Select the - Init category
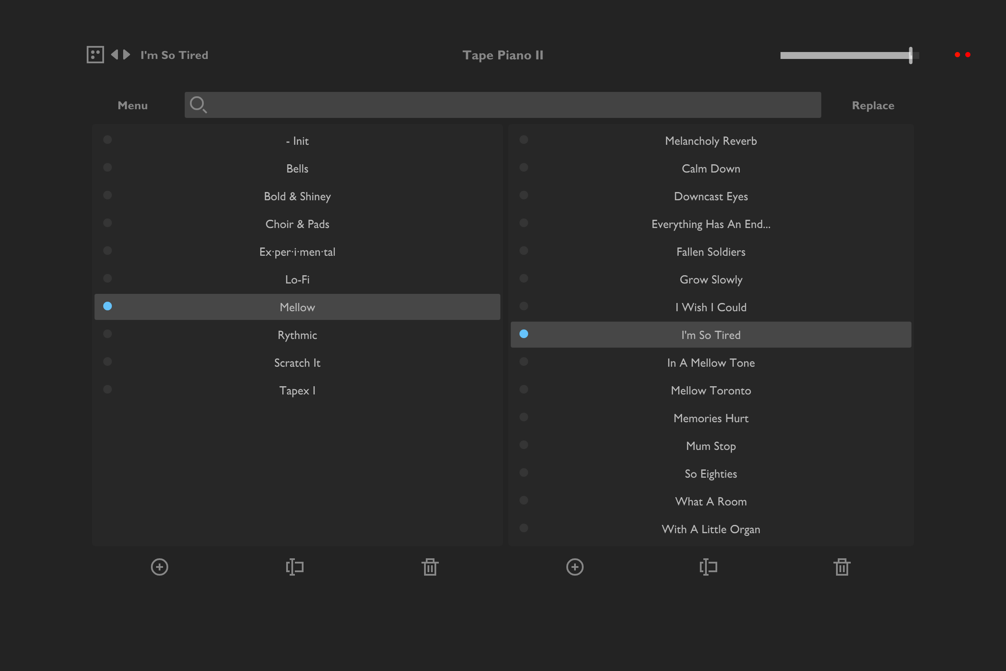Image resolution: width=1006 pixels, height=671 pixels. click(297, 140)
